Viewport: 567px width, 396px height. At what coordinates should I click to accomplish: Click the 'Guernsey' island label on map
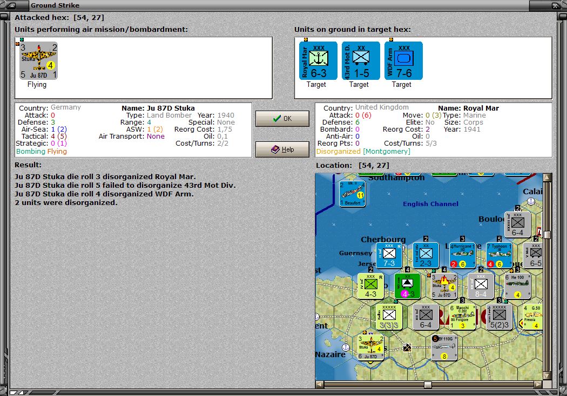[355, 253]
